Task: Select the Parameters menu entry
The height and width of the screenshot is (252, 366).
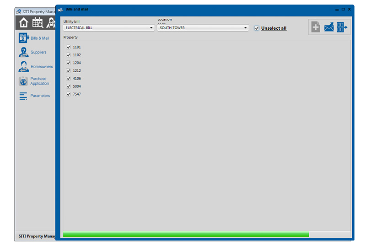Action: pyautogui.click(x=40, y=96)
